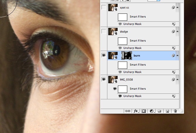The height and width of the screenshot is (133, 196).
Task: Click the layers panel resize grip corner
Action: 182,112
